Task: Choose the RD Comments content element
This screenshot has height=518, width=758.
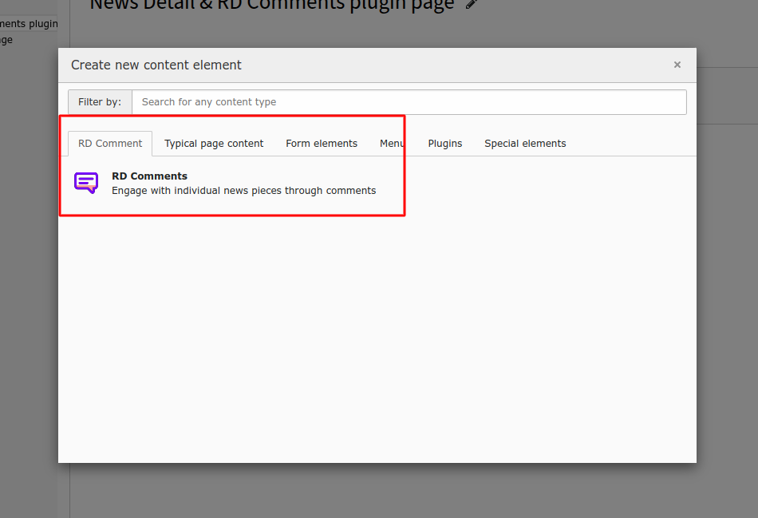Action: tap(223, 182)
